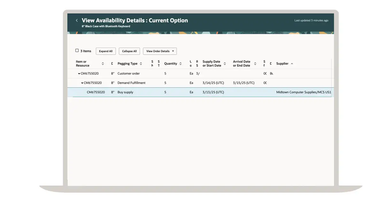Click the Pegging Type column header label
This screenshot has width=379, height=214.
pos(127,64)
